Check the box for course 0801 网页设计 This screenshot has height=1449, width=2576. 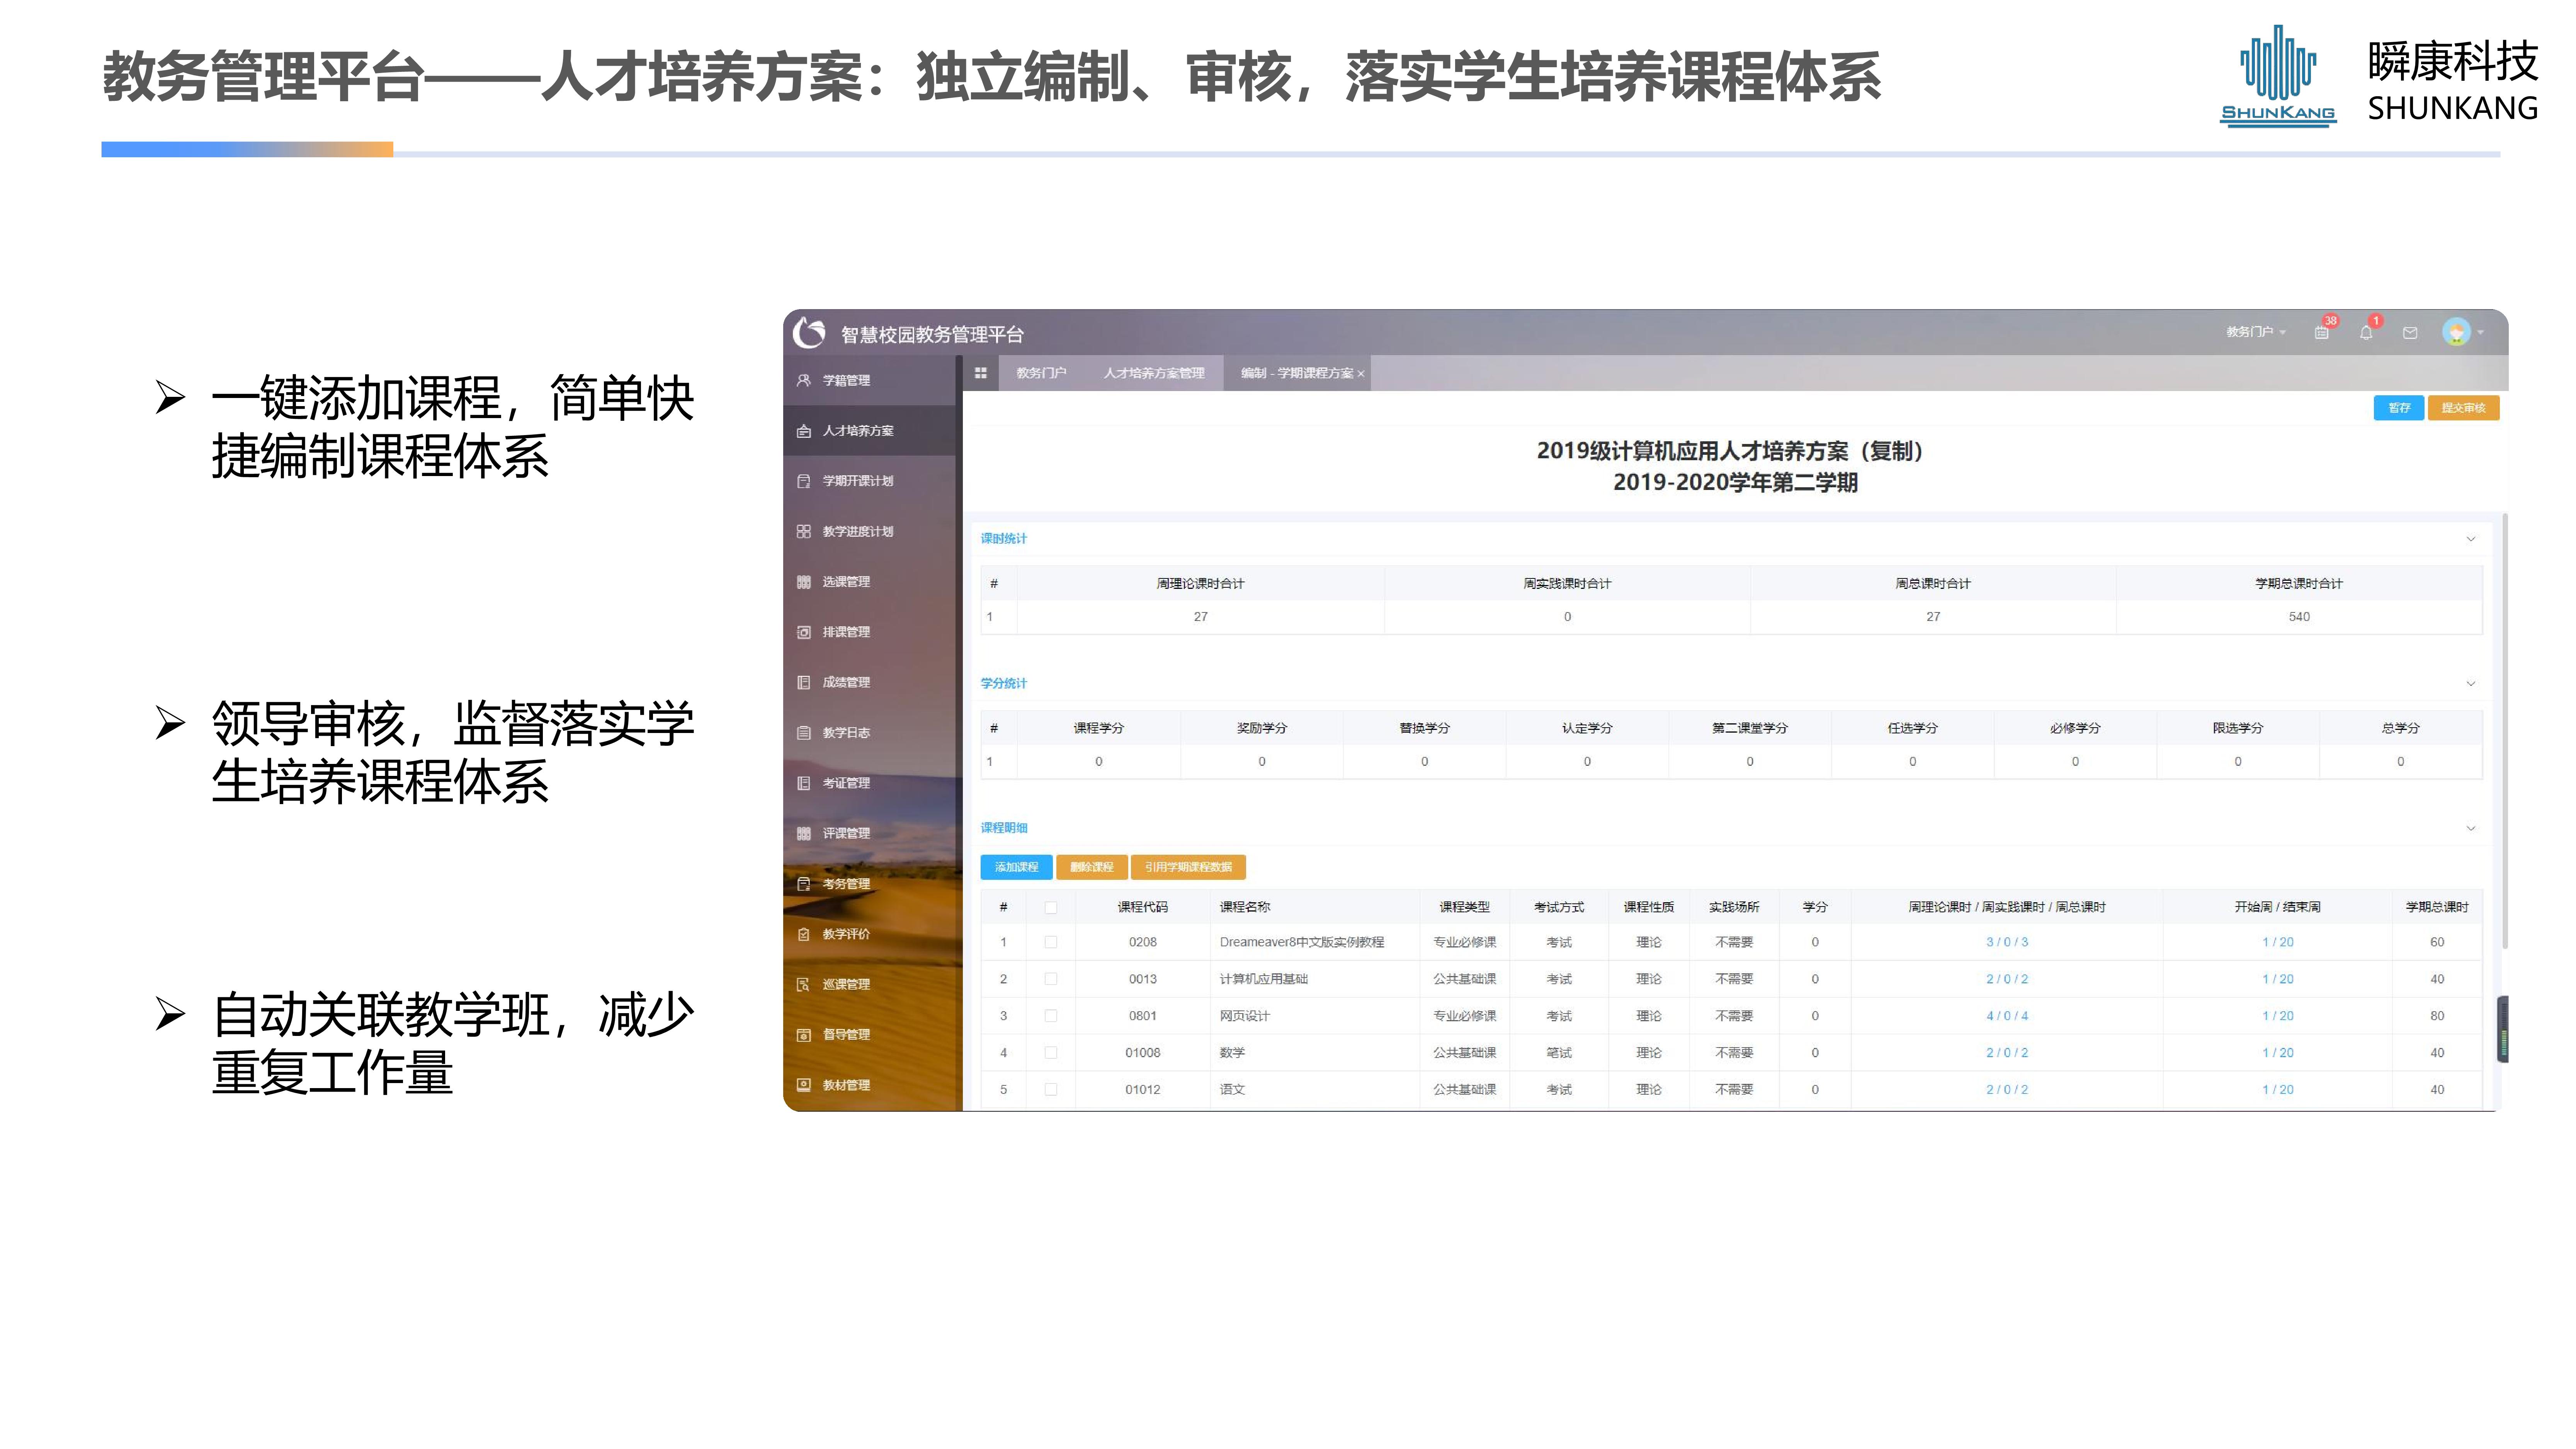point(1050,1016)
